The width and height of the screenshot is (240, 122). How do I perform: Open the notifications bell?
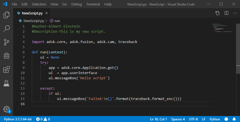click(234, 119)
